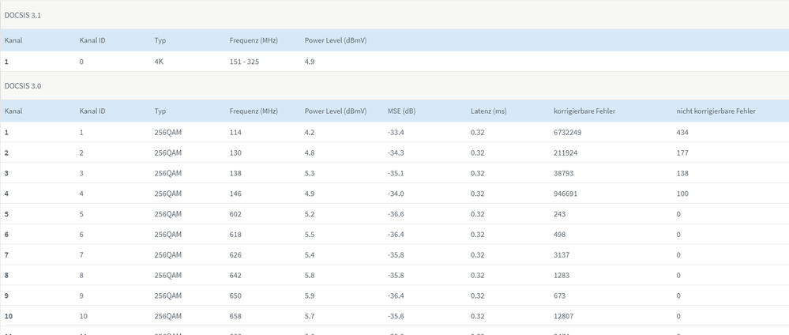Click the DOCSIS 3.1 section heading
This screenshot has height=335, width=789.
pos(23,15)
